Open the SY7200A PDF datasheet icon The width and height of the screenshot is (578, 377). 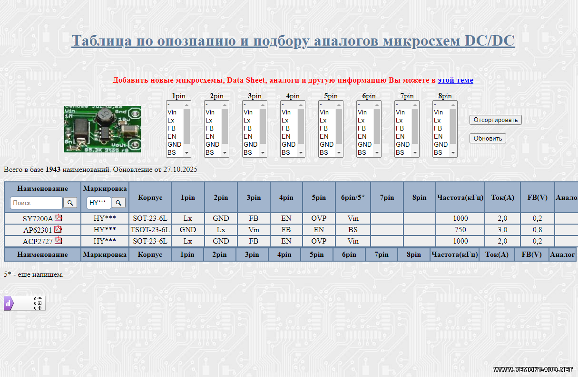(59, 218)
